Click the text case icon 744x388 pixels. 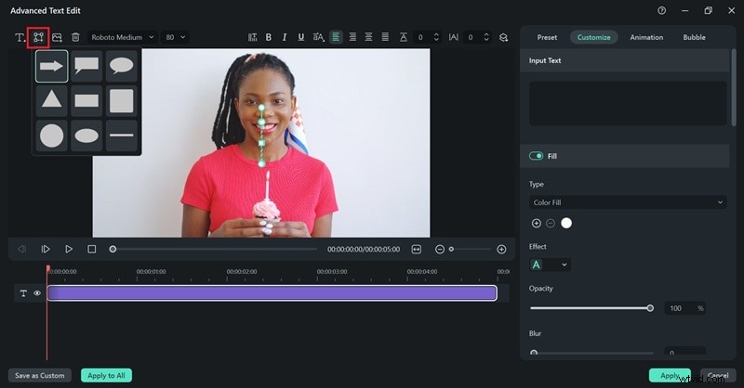pyautogui.click(x=318, y=37)
